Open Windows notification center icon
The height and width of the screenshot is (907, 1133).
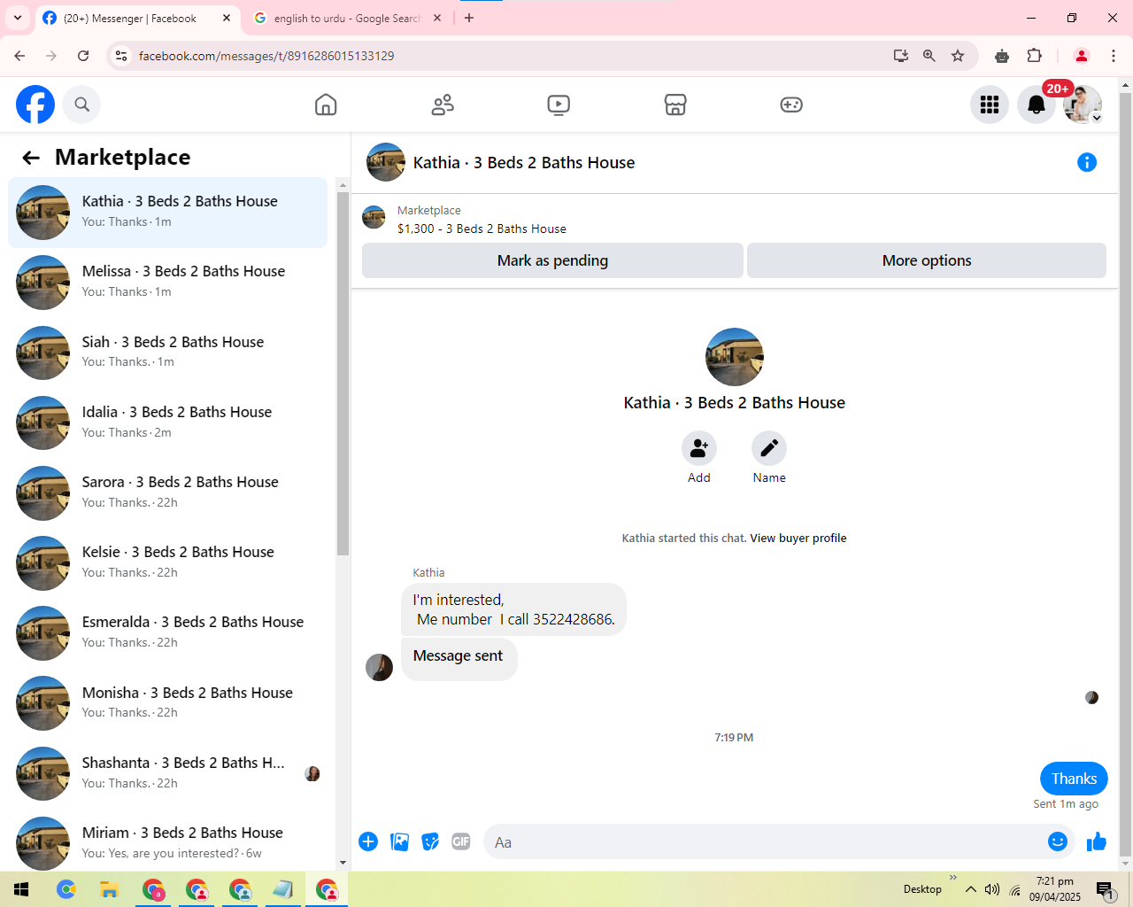(1105, 889)
